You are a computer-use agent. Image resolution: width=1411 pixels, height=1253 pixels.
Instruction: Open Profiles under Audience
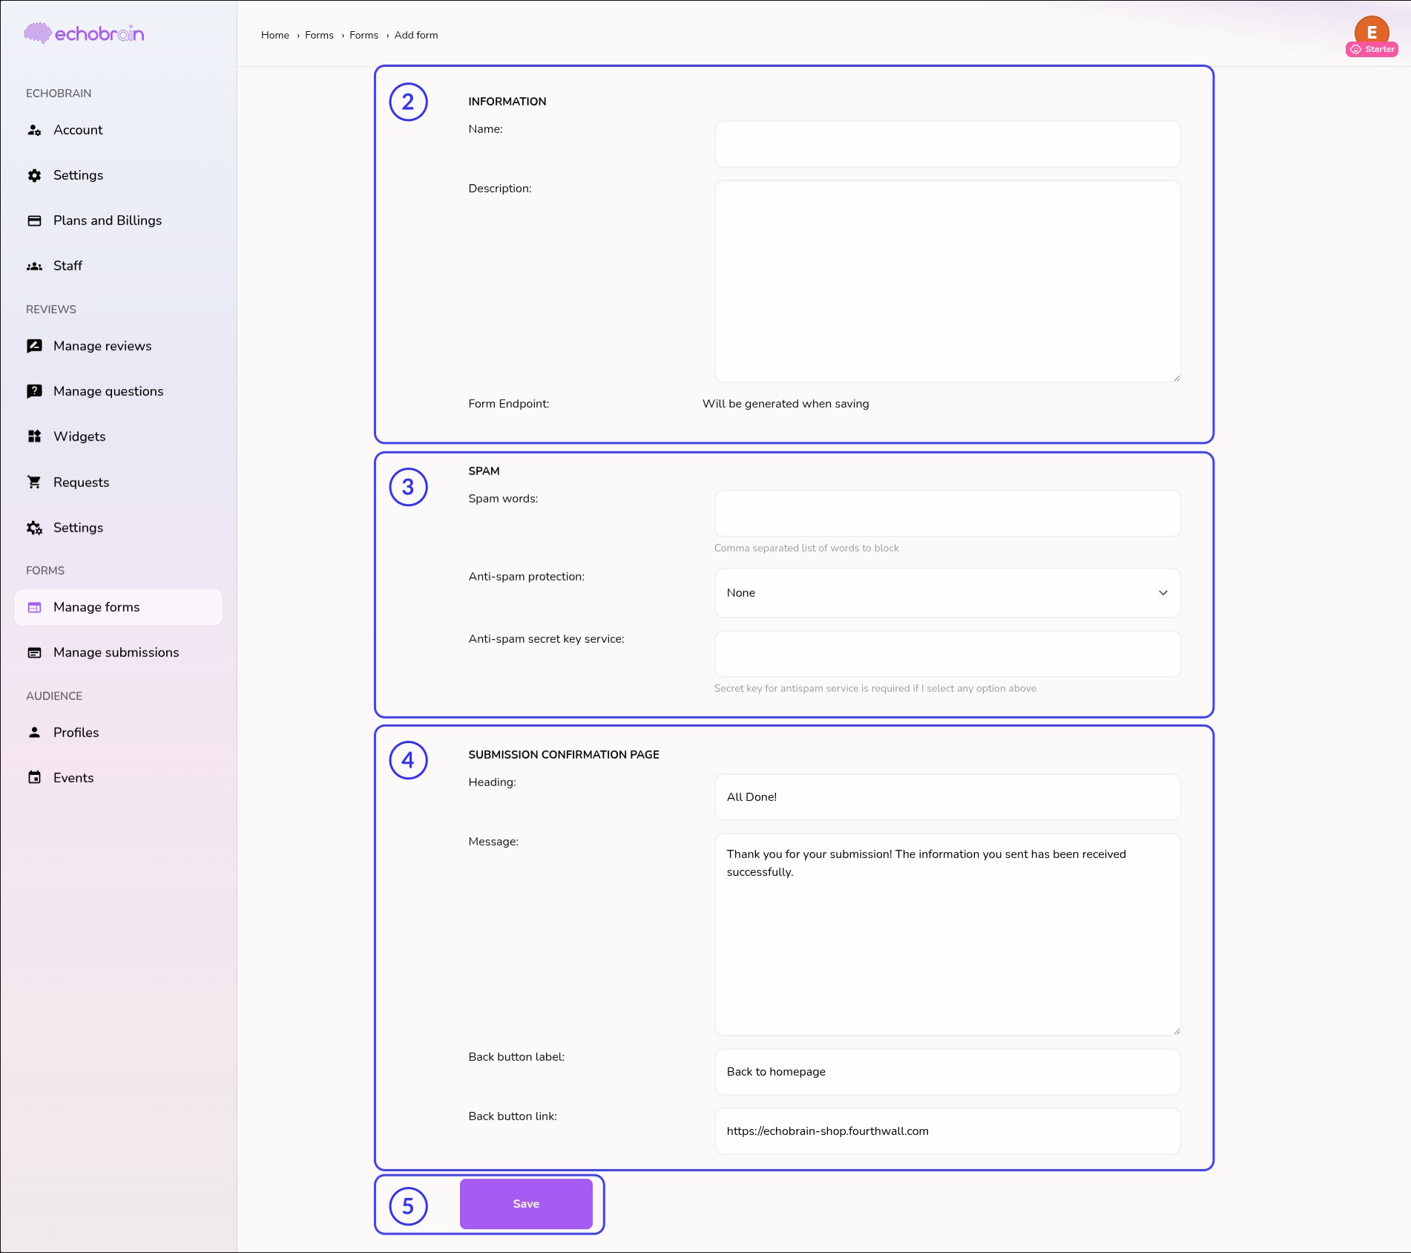pos(119,733)
